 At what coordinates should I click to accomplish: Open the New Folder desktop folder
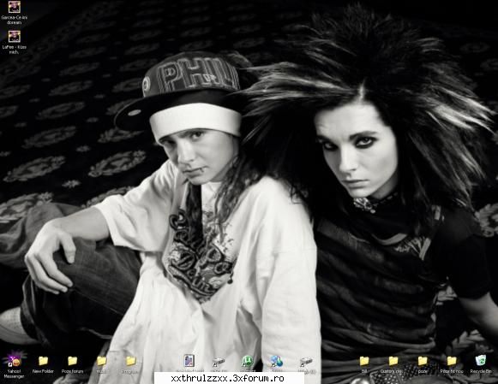coord(43,361)
